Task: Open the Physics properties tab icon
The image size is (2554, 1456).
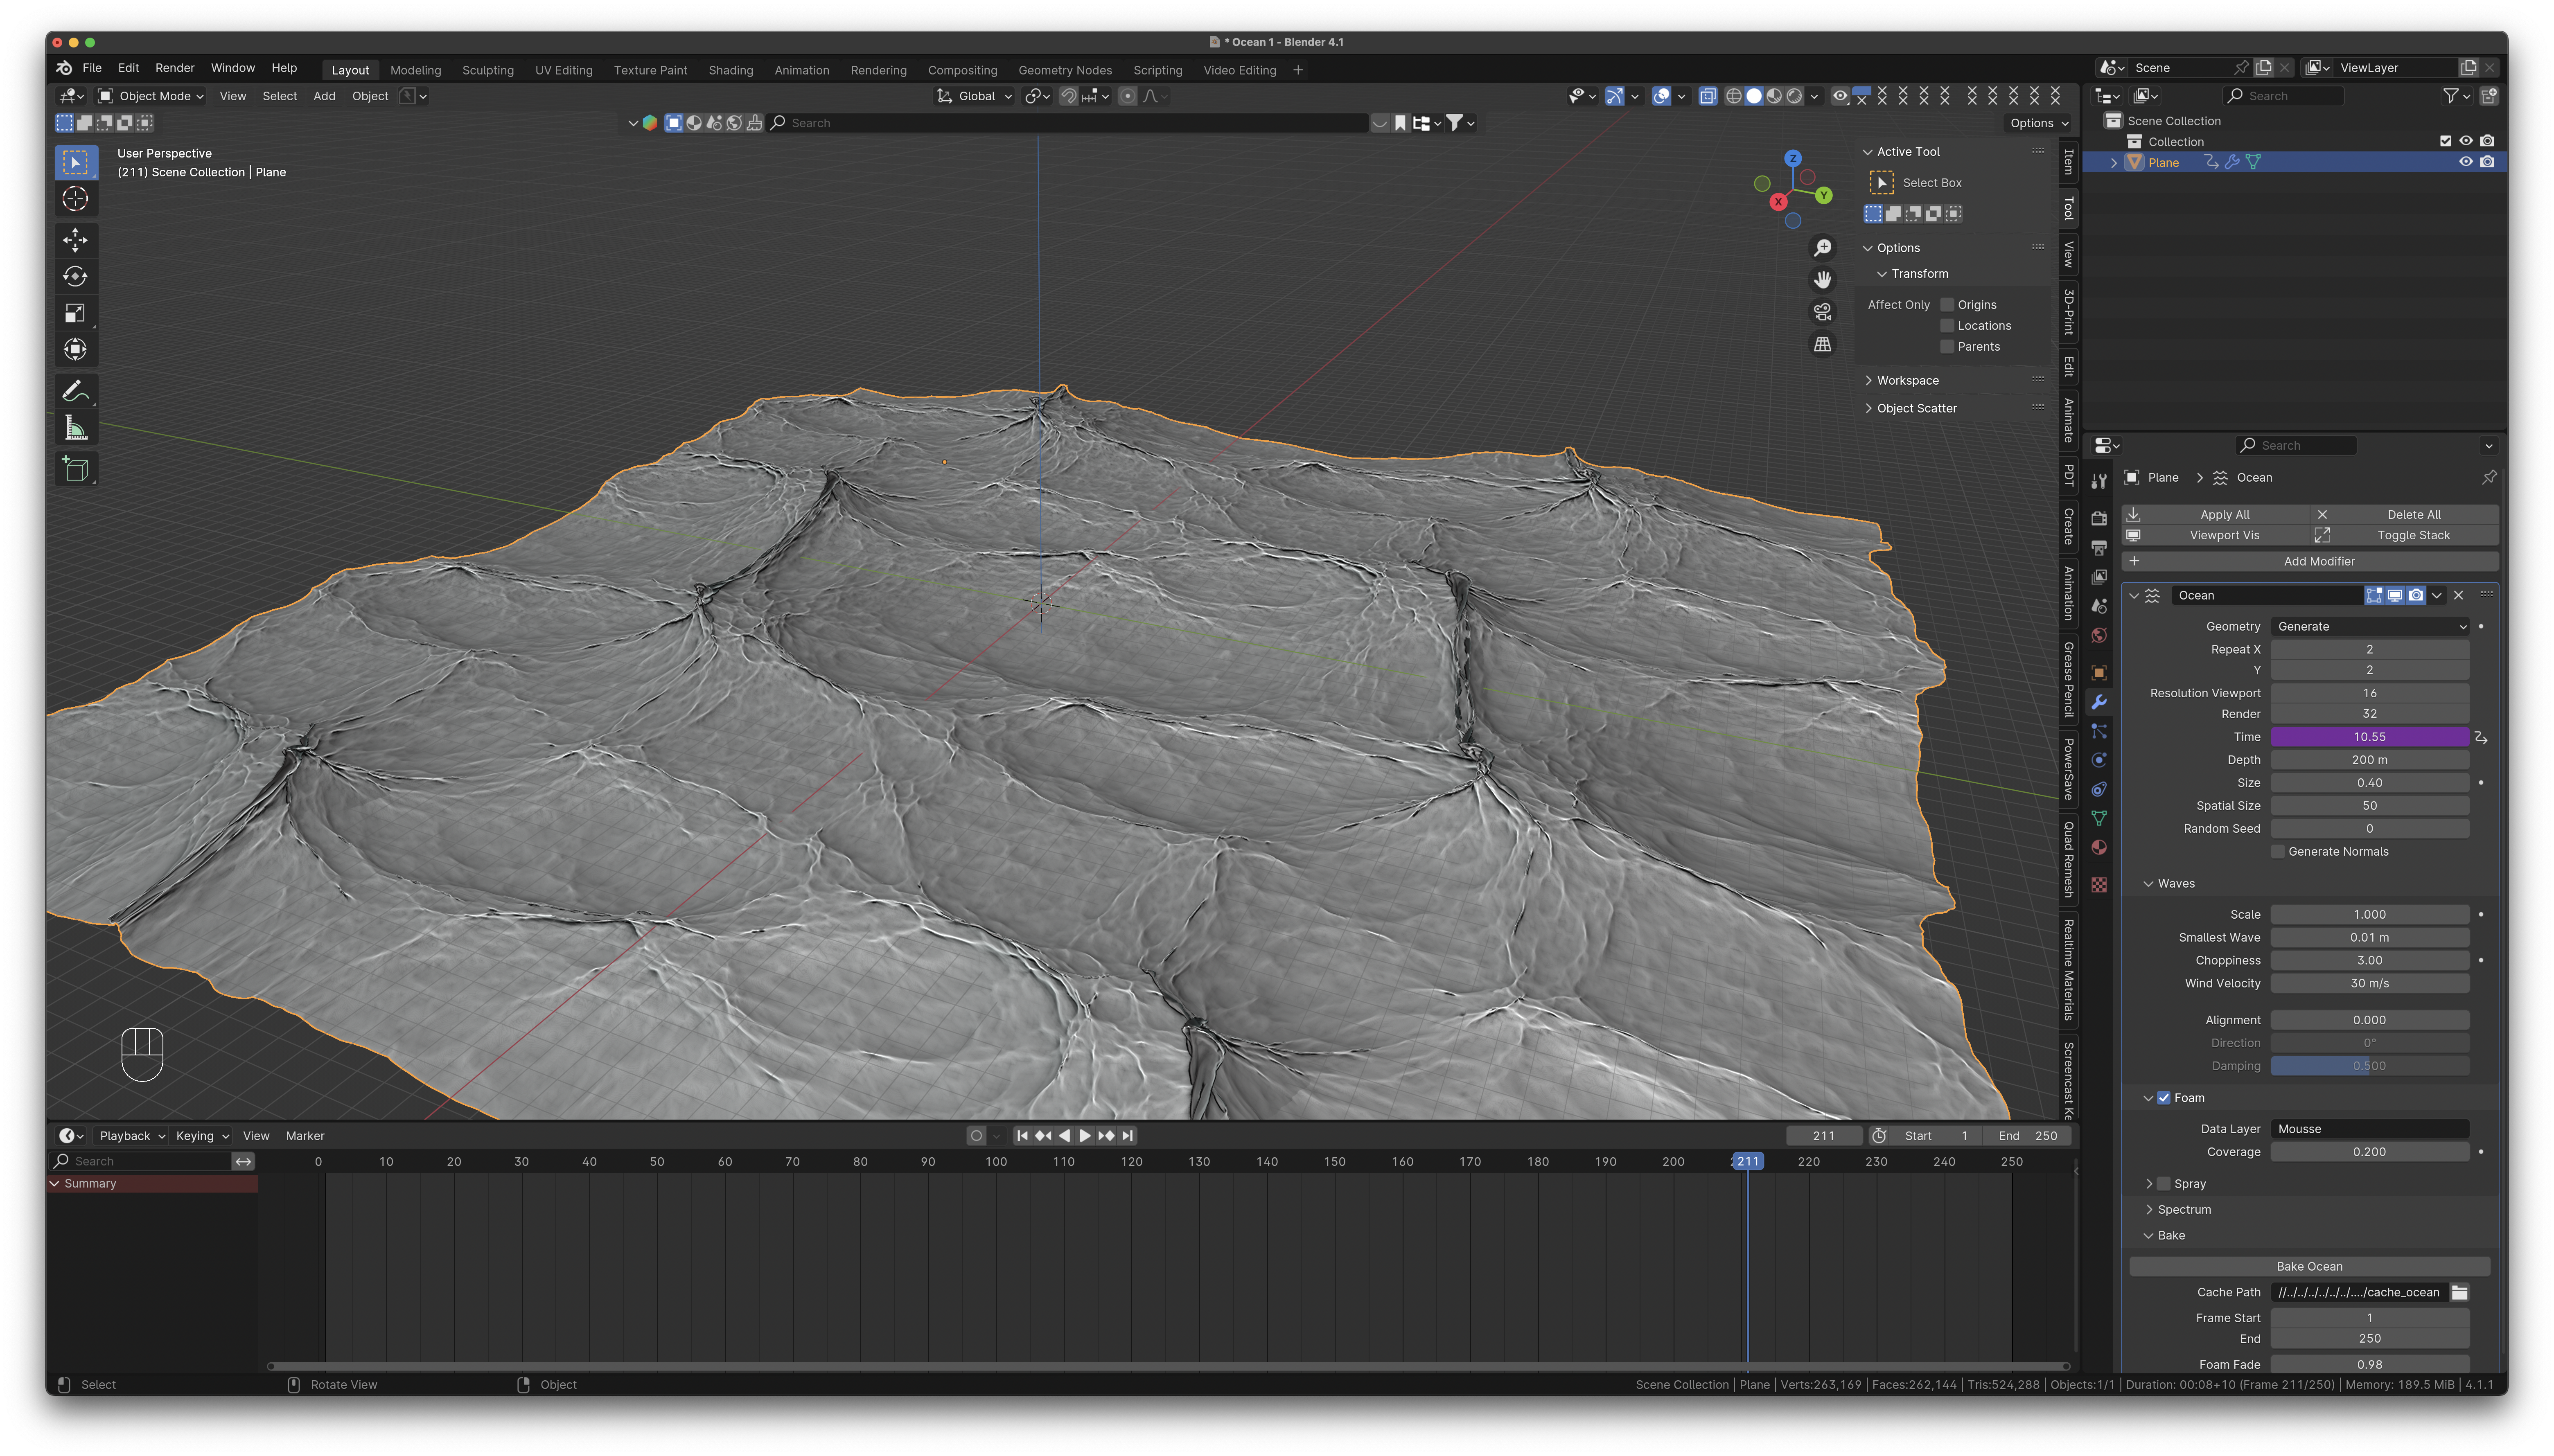Action: point(2099,760)
